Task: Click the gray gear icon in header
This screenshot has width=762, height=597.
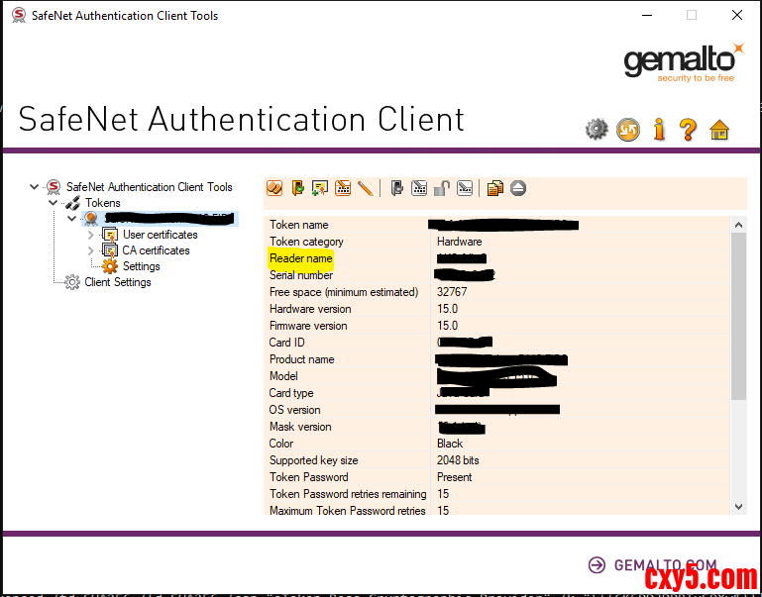Action: click(596, 130)
